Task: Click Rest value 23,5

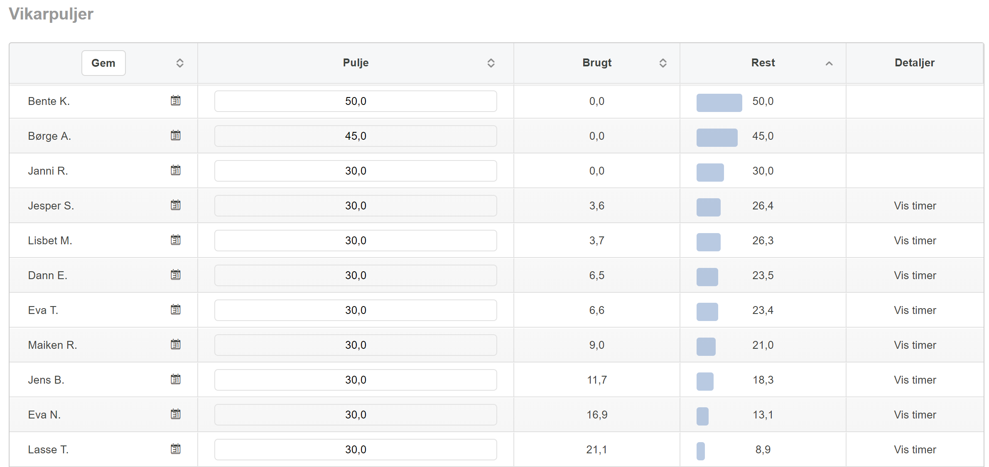Action: click(x=763, y=275)
